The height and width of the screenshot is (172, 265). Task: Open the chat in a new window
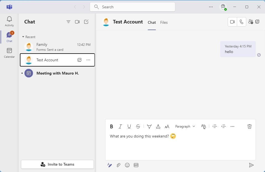258,21
